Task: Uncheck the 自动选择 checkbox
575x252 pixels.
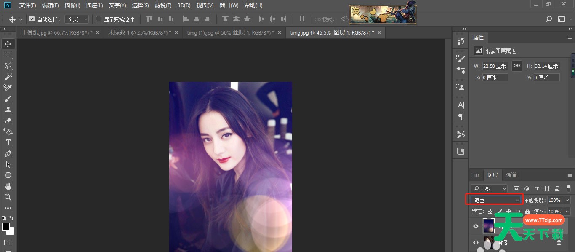Action: (32, 19)
